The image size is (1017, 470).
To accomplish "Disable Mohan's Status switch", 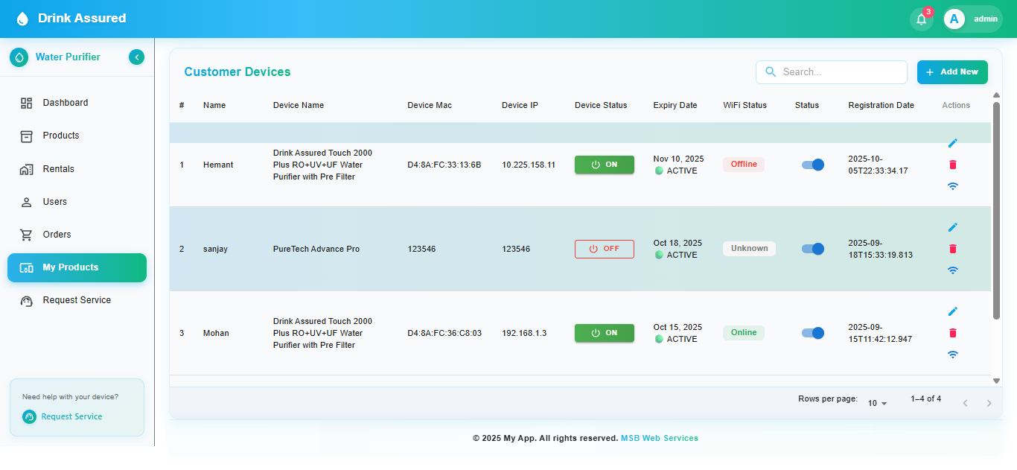I will tap(813, 333).
